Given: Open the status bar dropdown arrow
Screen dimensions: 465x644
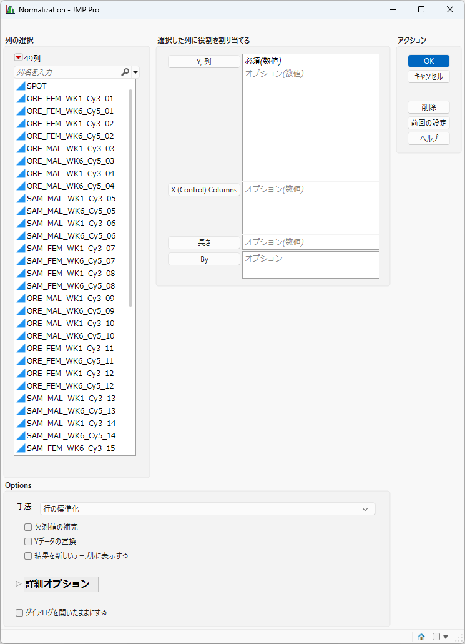Looking at the screenshot, I should [446, 637].
